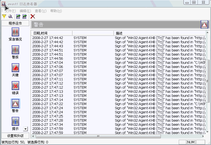
Task: Click the warning triangle icon in header bar
Action: (x=204, y=24)
